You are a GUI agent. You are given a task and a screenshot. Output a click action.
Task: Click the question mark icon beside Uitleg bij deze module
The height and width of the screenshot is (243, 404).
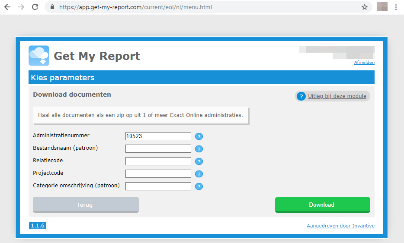(301, 96)
